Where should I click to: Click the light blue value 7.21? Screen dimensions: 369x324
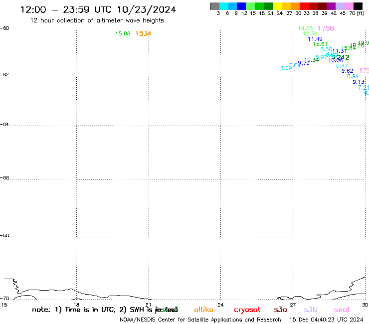point(364,88)
